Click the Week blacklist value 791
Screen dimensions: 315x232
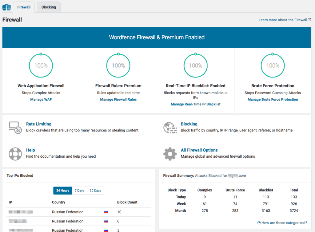pyautogui.click(x=266, y=204)
